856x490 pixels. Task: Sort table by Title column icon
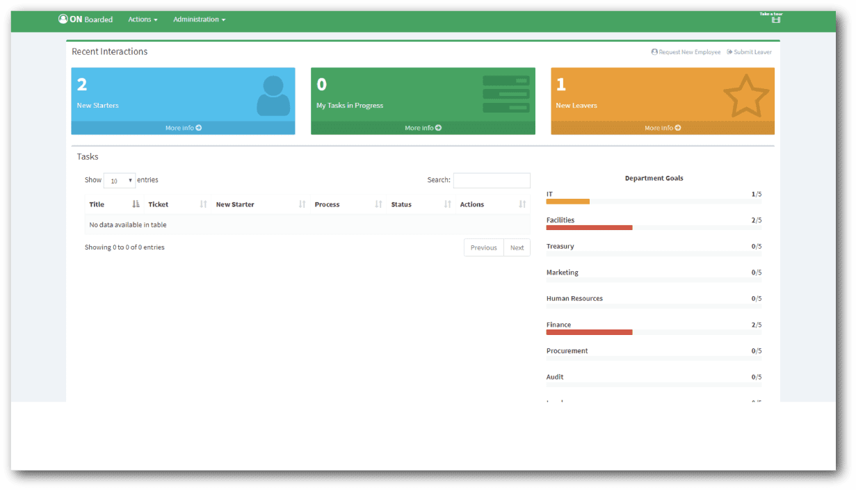[x=136, y=204]
